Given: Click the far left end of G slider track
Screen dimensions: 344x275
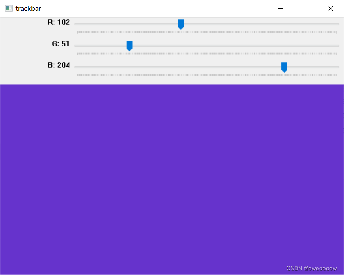Looking at the screenshot, I should pos(76,46).
